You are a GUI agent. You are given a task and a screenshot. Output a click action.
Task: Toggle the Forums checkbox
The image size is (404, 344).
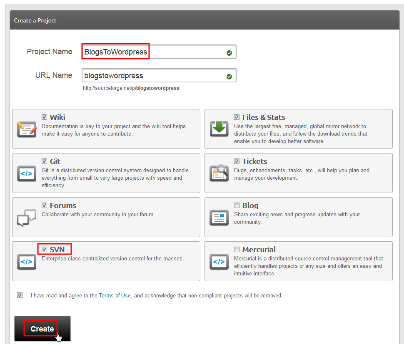[x=44, y=205]
